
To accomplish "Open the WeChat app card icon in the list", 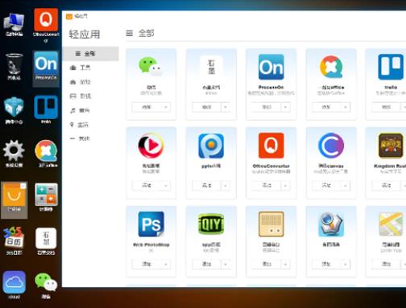I will pyautogui.click(x=151, y=67).
